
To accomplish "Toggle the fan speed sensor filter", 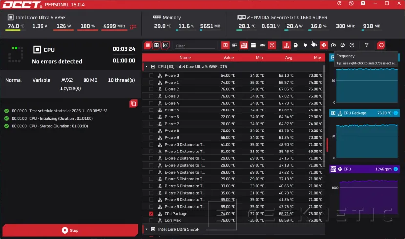I will click(323, 45).
